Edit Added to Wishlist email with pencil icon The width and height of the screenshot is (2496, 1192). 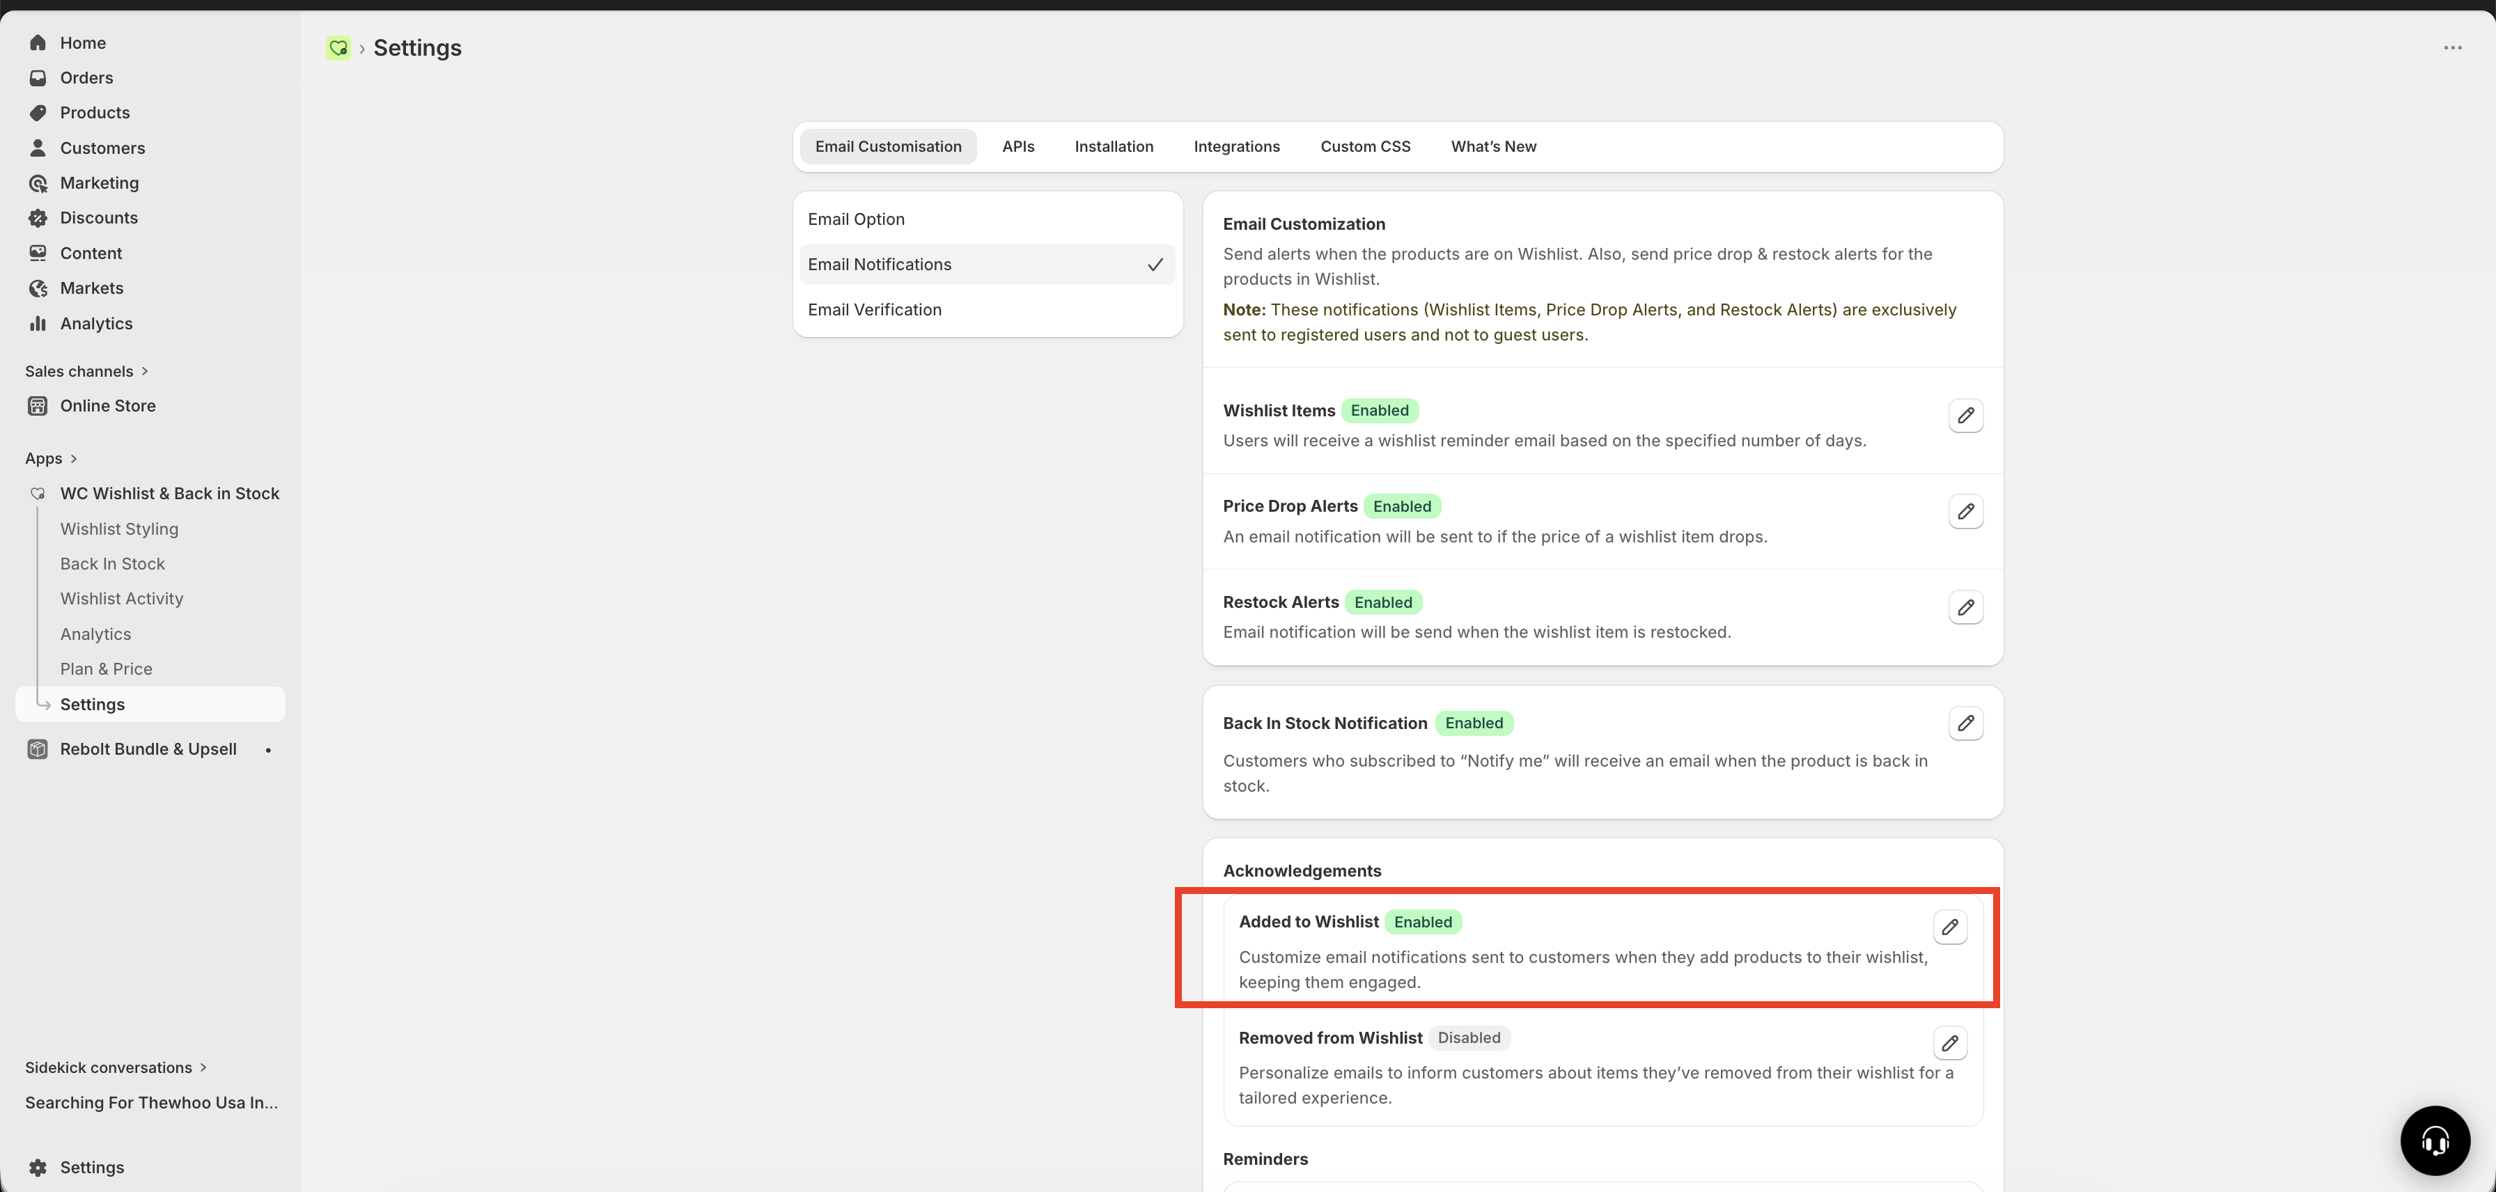coord(1949,927)
